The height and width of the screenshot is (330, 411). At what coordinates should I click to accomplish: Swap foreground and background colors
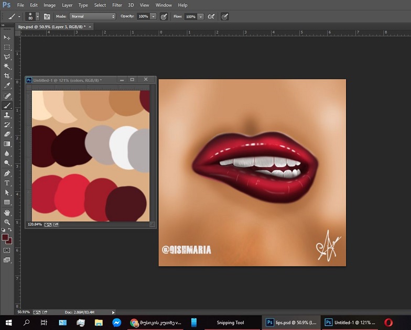pyautogui.click(x=9, y=229)
